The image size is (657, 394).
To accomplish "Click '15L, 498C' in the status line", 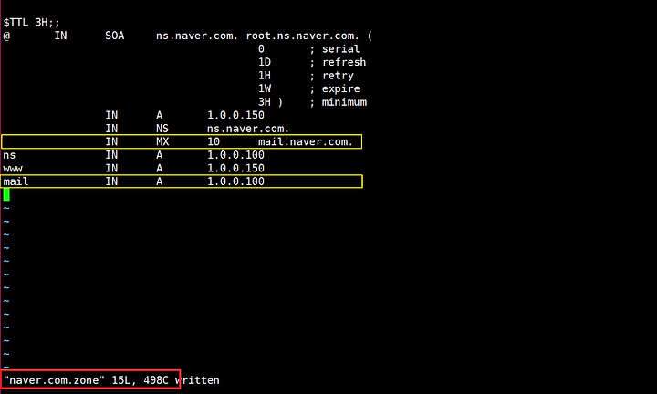I will click(x=140, y=380).
